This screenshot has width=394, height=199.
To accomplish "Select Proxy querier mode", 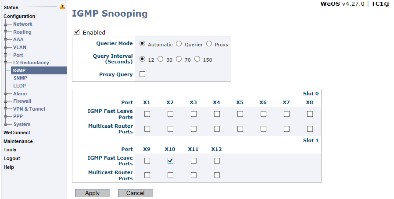I will point(209,44).
